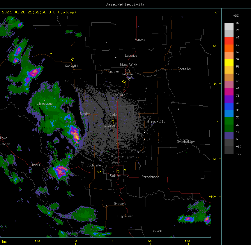Click the km unit label beside the timestamp
The height and width of the screenshot is (245, 251).
217,12
